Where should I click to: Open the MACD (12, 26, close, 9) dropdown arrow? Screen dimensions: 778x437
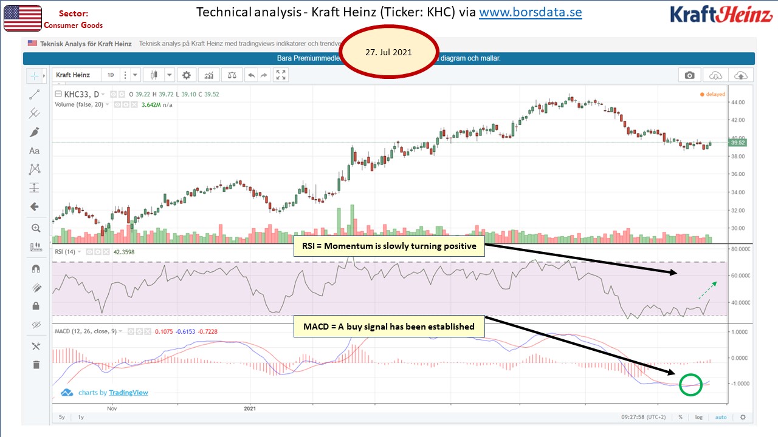click(121, 331)
